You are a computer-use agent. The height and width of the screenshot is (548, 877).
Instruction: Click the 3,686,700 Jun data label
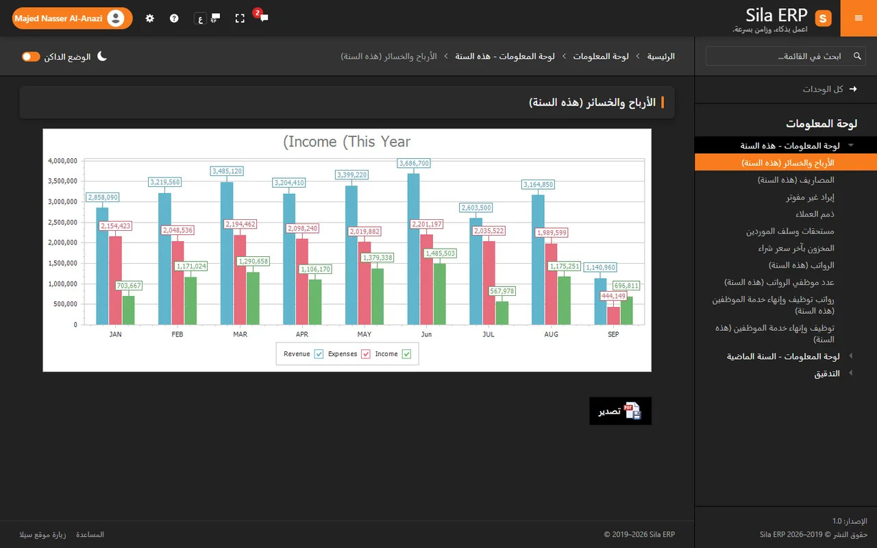[x=414, y=163]
